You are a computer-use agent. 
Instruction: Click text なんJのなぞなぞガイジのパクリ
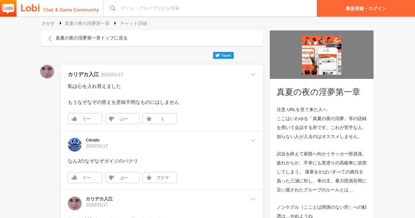click(x=103, y=161)
